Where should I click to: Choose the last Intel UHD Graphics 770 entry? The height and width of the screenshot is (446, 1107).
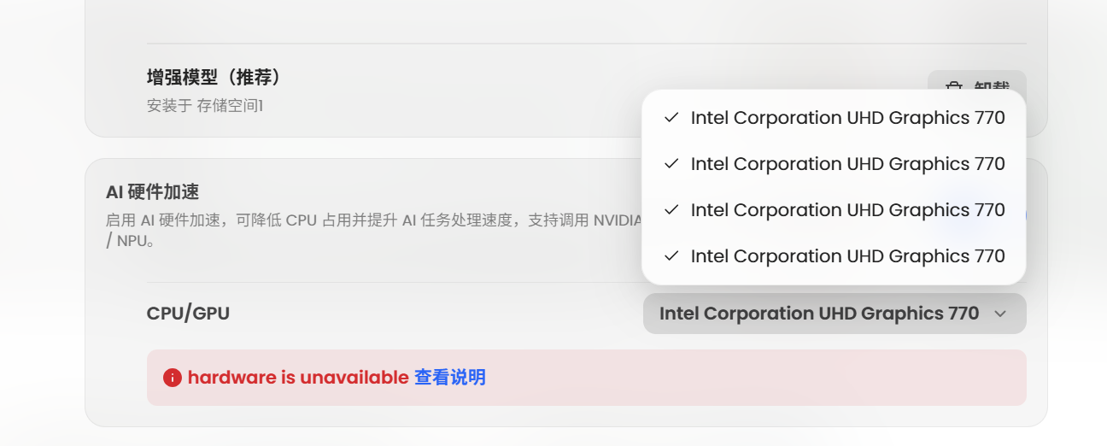pos(834,256)
